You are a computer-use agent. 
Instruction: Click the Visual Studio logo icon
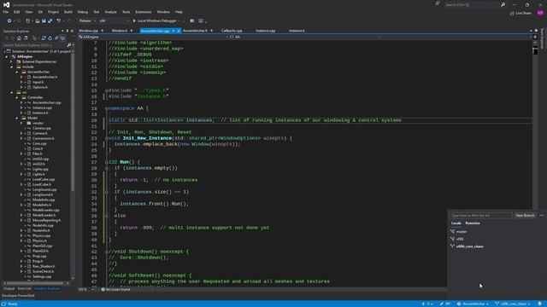tap(6, 5)
